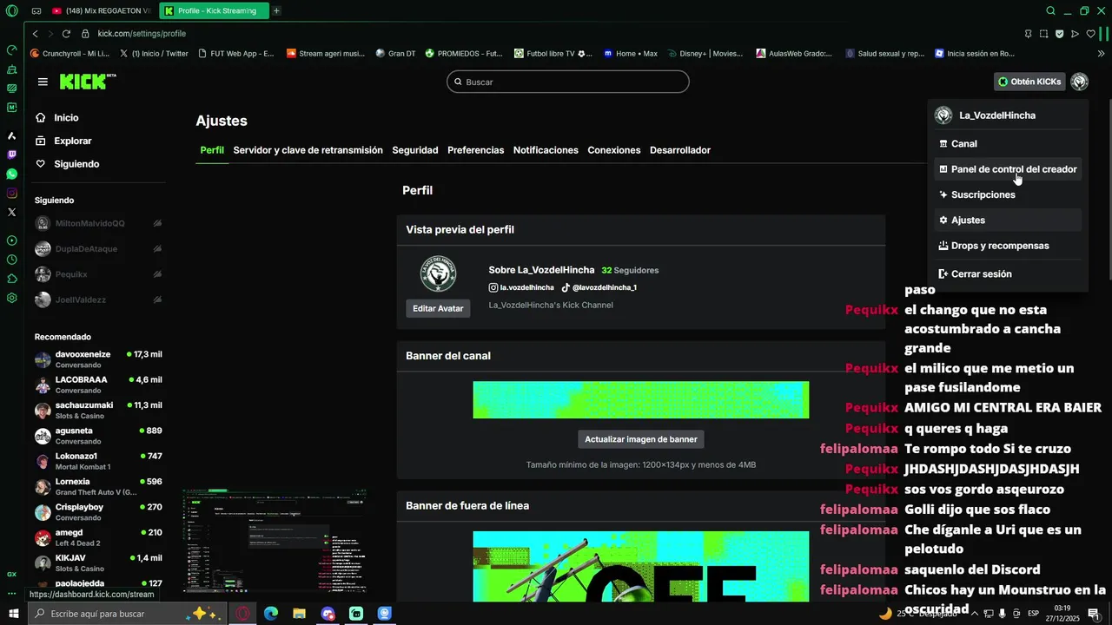Open the Notificaciones tab
This screenshot has width=1112, height=625.
coord(546,150)
